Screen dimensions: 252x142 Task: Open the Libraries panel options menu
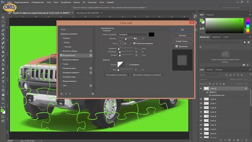(250, 37)
